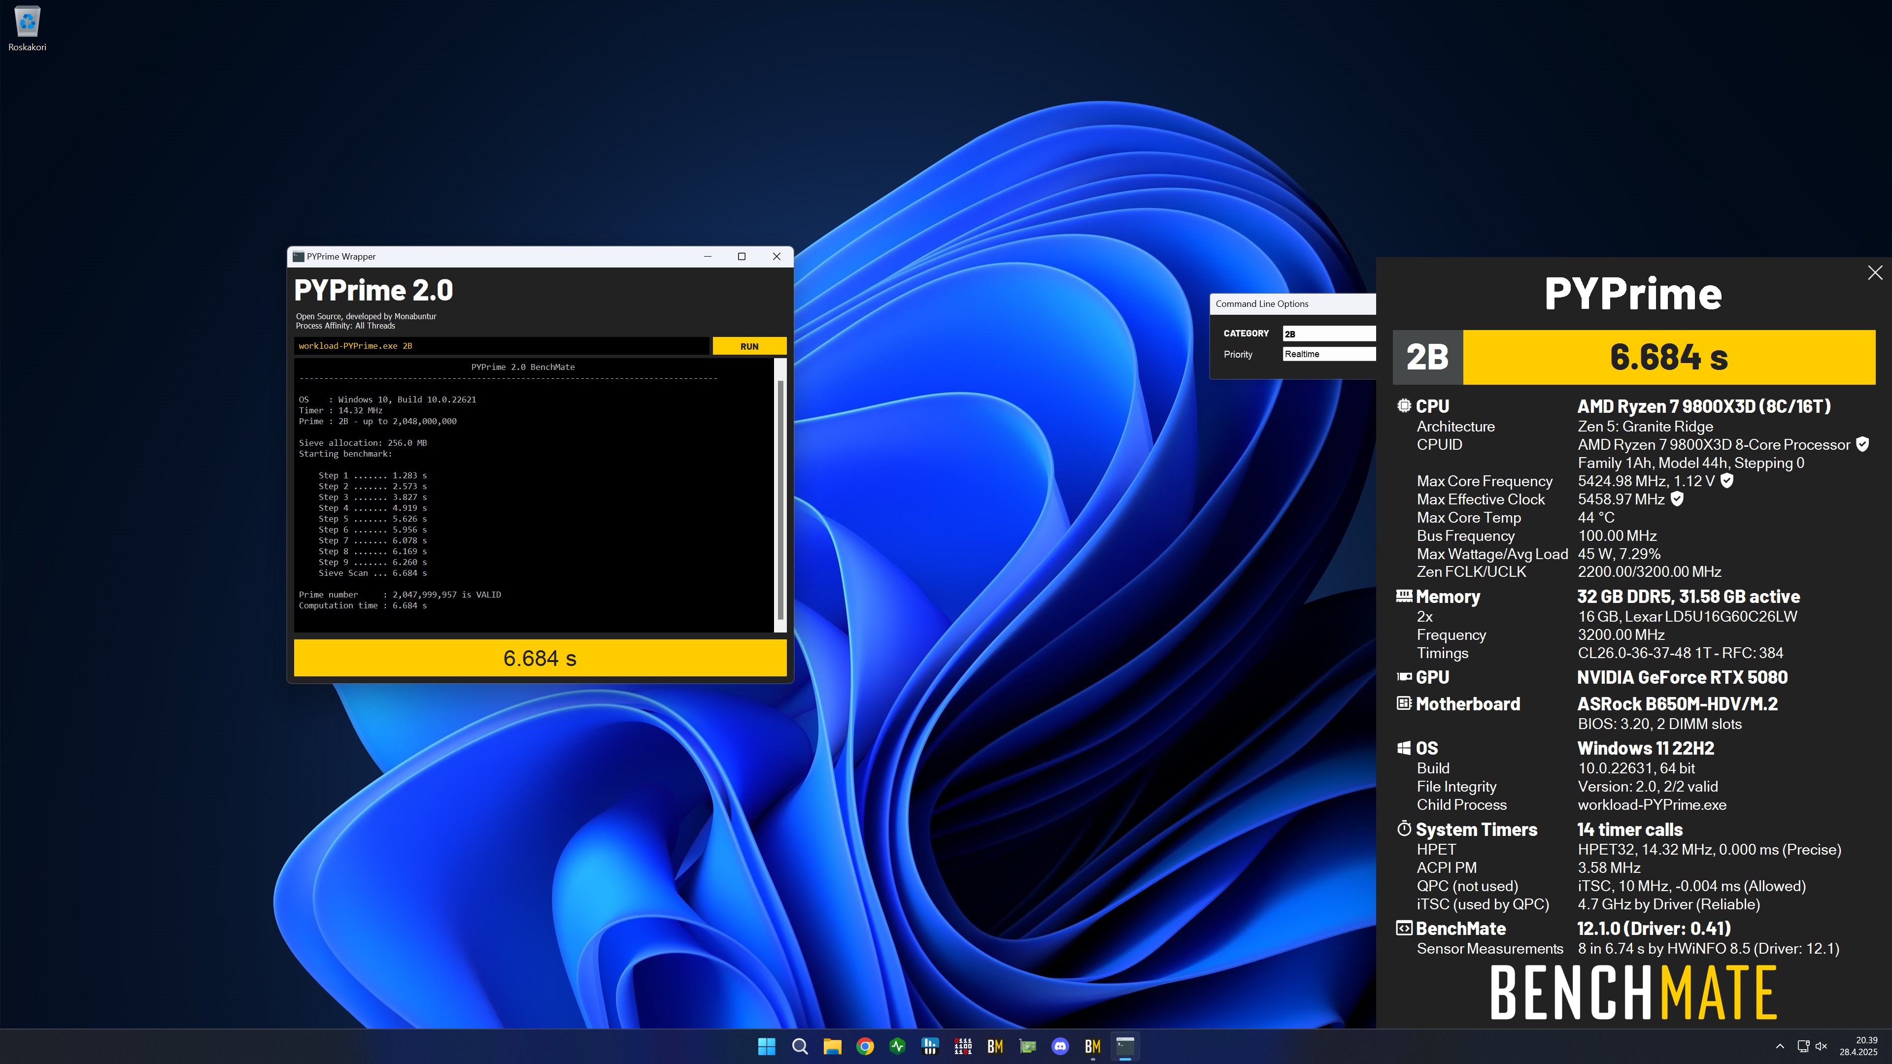This screenshot has width=1892, height=1064.
Task: Click the CPU chip icon in BenchMate panel
Action: point(1404,405)
